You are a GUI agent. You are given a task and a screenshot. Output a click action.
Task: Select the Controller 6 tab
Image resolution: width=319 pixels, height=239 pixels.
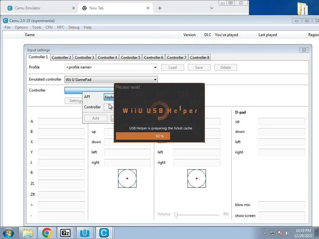(154, 58)
